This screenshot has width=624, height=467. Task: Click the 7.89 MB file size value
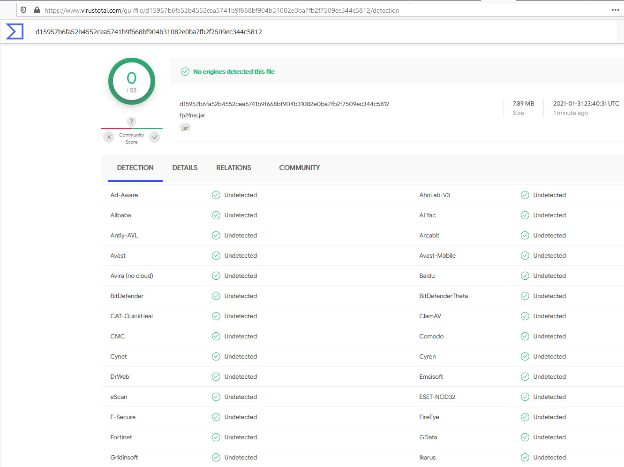523,104
